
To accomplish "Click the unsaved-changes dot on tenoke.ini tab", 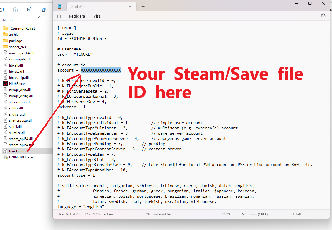I will (x=130, y=6).
